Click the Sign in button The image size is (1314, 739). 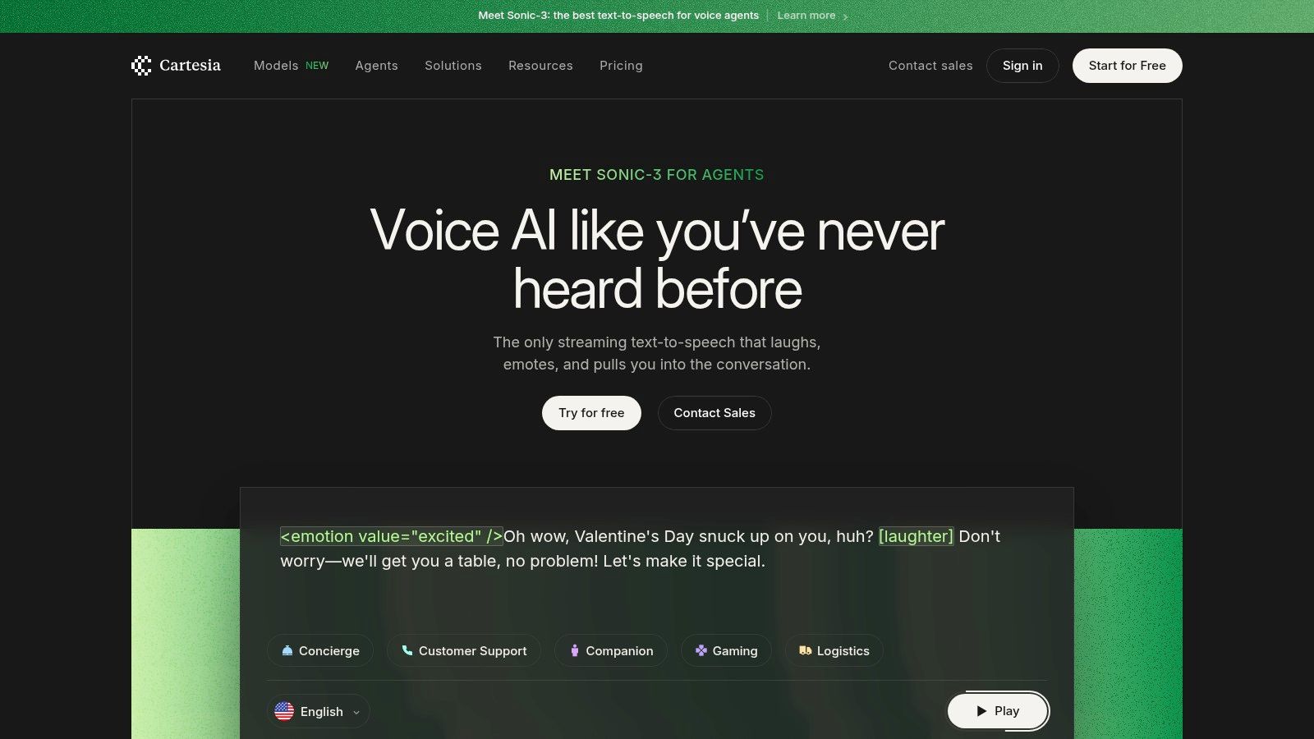1022,66
